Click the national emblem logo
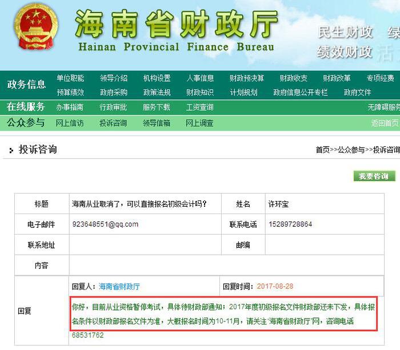 (x=35, y=29)
